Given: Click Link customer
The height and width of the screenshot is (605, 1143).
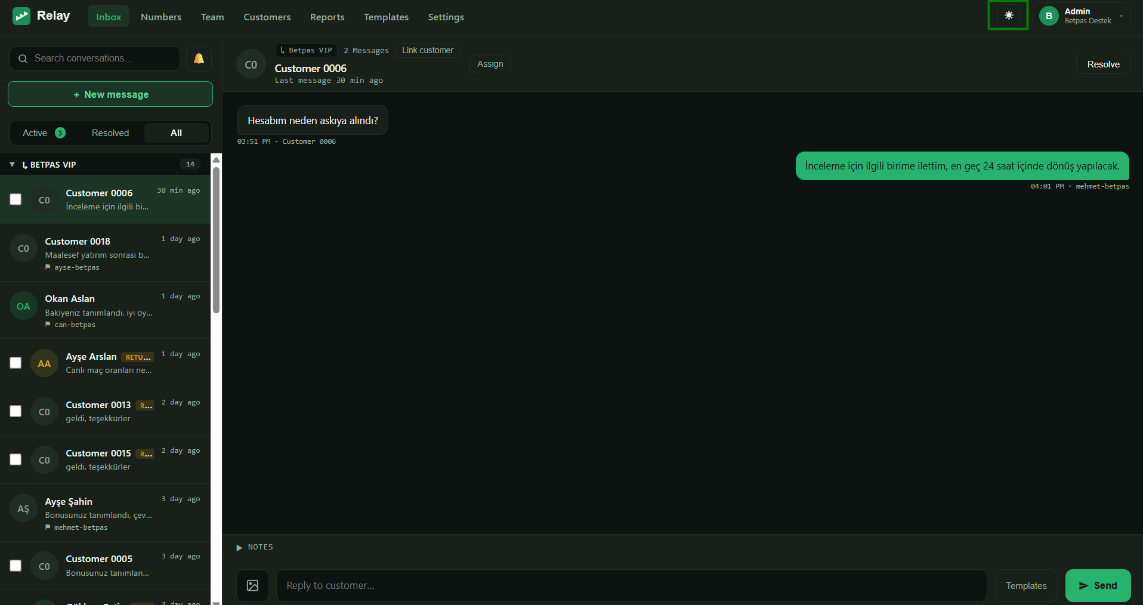Looking at the screenshot, I should (x=428, y=50).
